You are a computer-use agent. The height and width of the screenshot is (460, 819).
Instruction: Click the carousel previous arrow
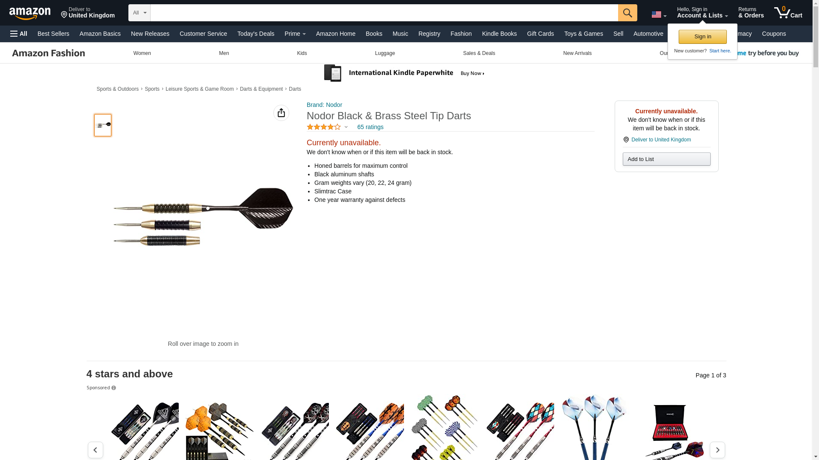point(96,450)
